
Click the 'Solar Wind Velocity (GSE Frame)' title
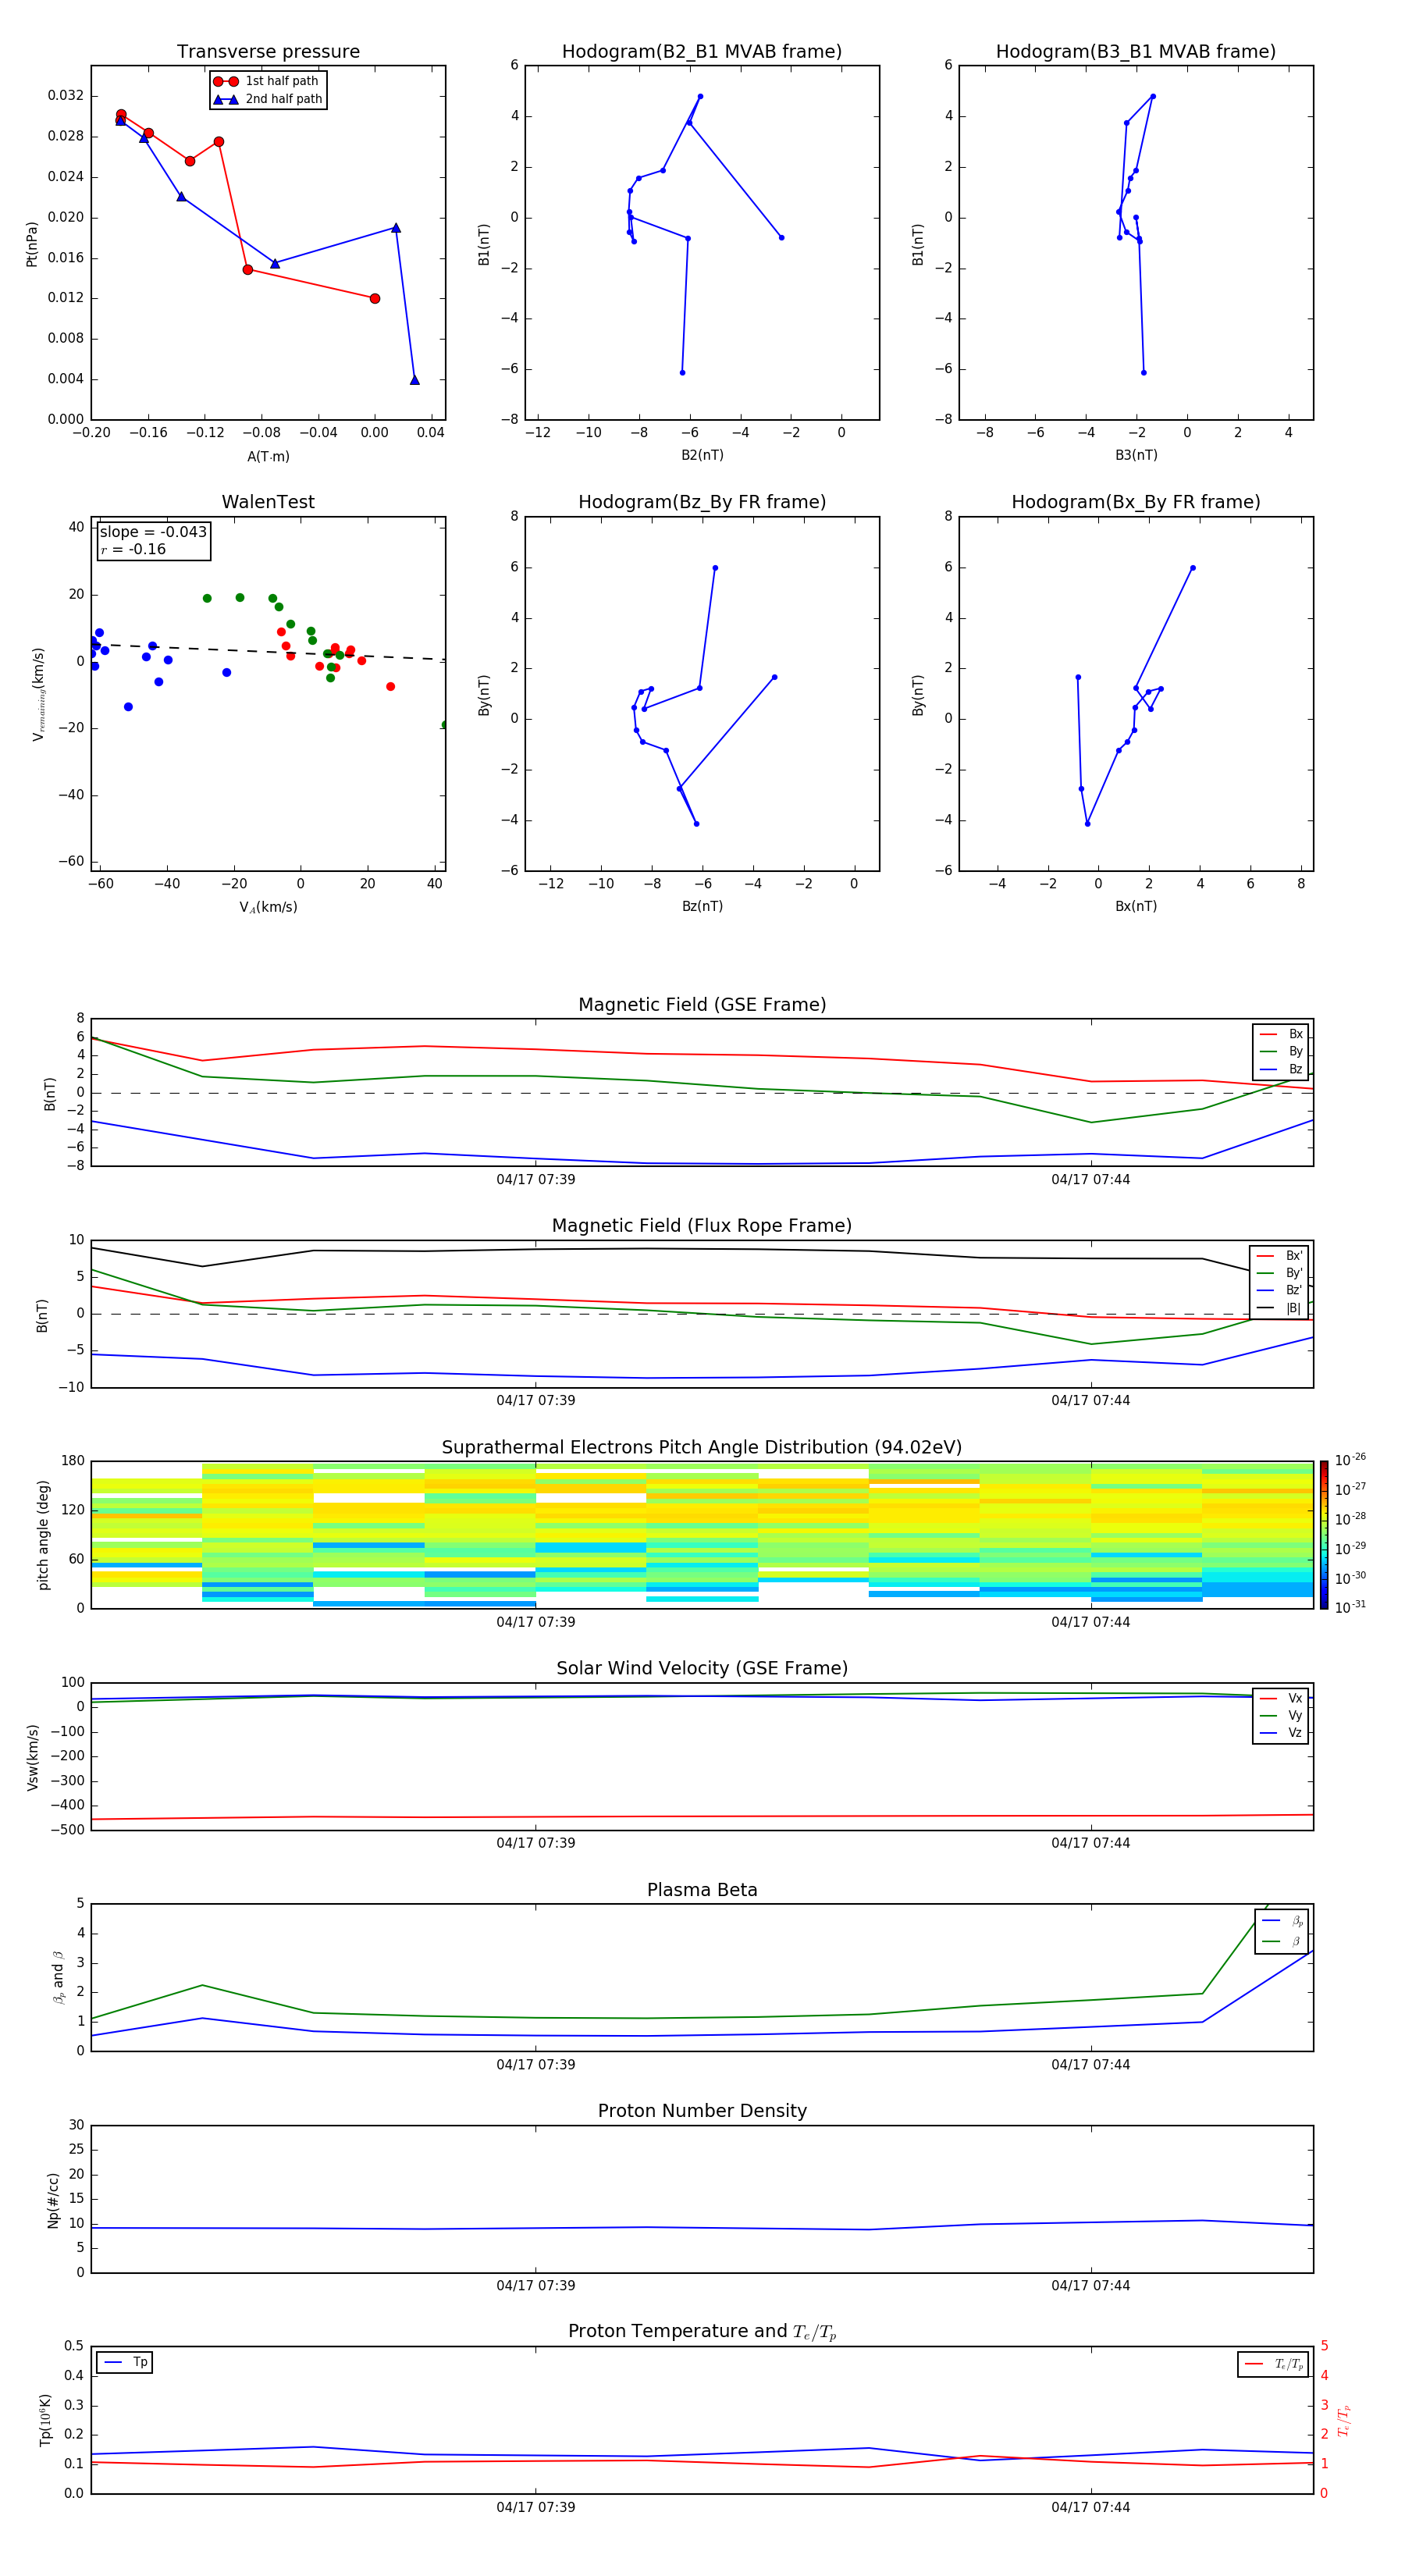pyautogui.click(x=702, y=1669)
